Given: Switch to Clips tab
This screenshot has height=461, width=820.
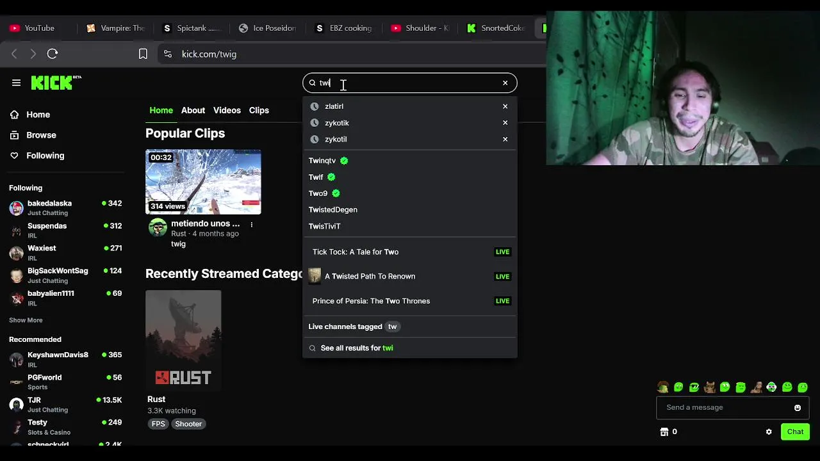Looking at the screenshot, I should [x=259, y=110].
